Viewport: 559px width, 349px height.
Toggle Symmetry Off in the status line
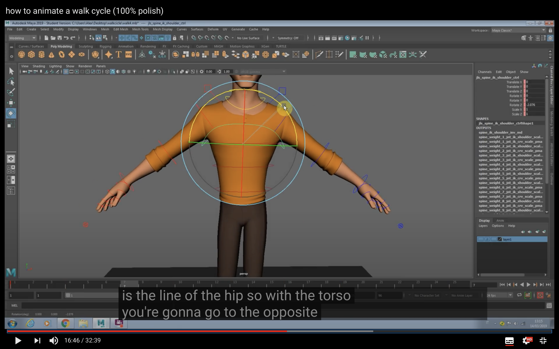[x=288, y=38]
